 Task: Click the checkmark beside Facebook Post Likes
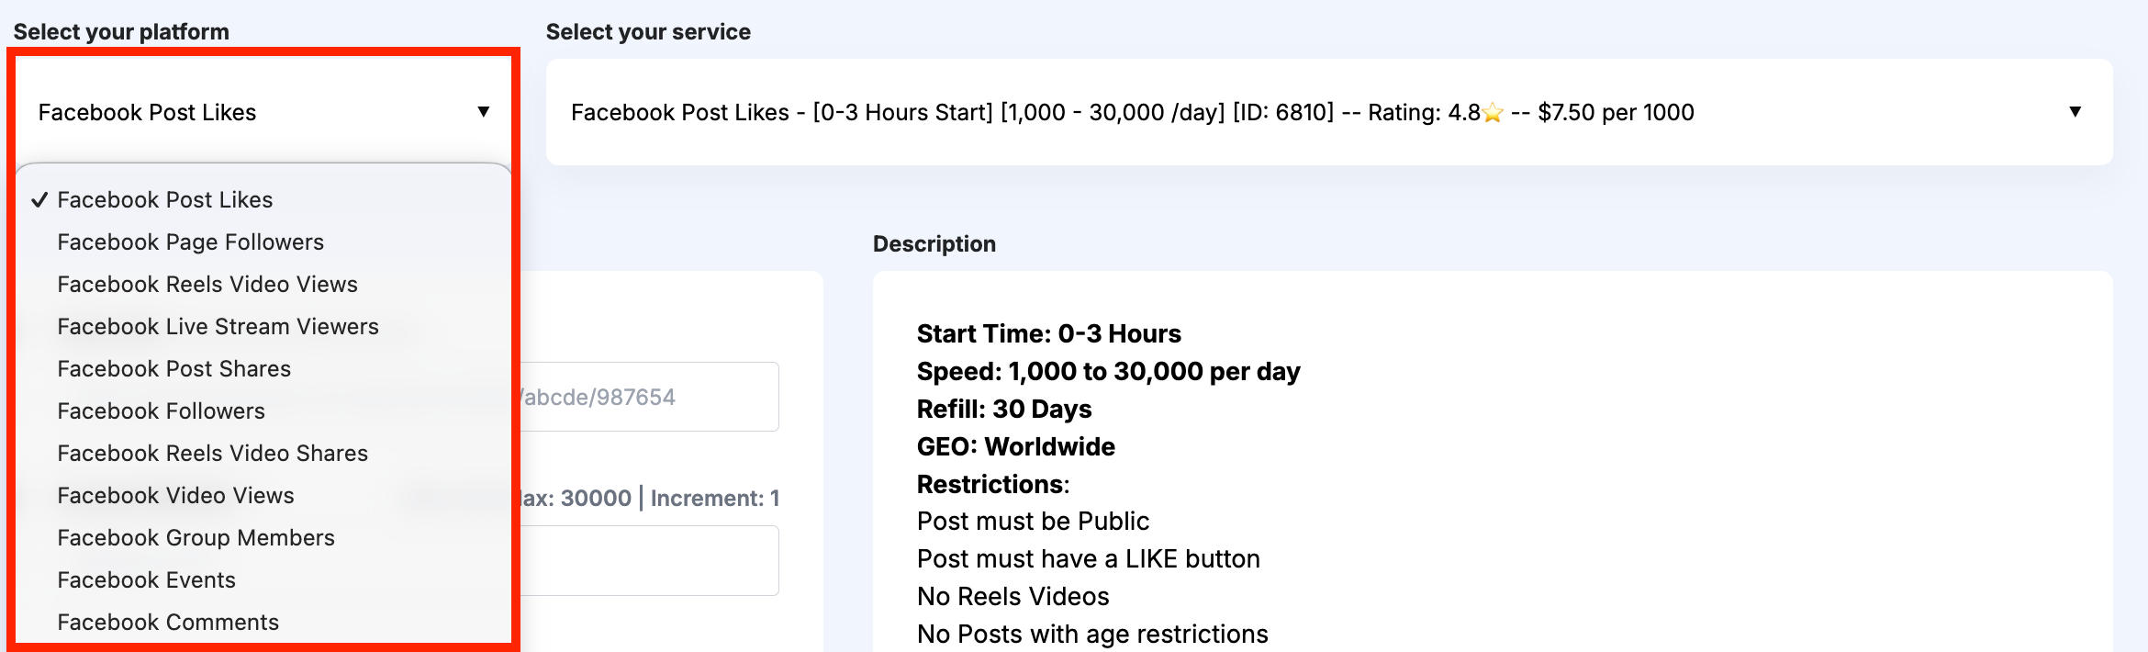click(39, 200)
